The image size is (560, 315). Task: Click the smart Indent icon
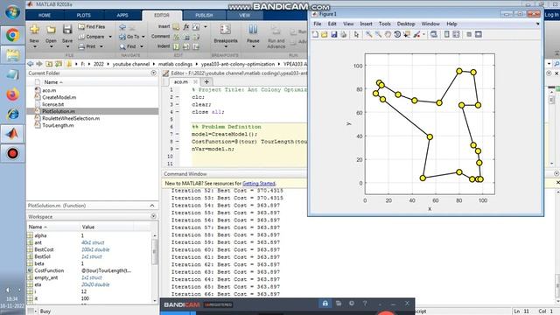click(x=177, y=46)
